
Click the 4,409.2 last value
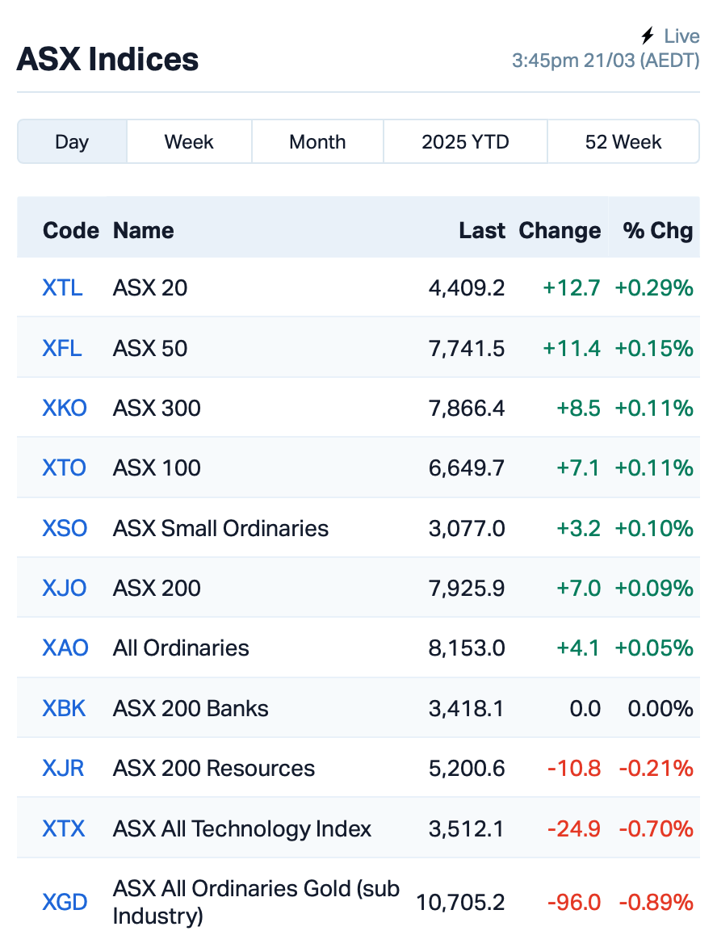pyautogui.click(x=467, y=288)
